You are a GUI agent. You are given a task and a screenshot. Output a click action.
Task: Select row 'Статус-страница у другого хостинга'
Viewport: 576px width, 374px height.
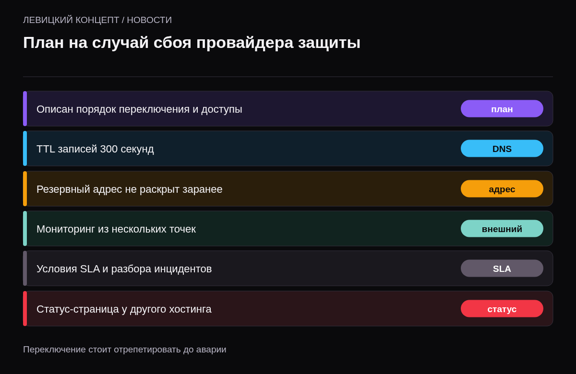288,309
